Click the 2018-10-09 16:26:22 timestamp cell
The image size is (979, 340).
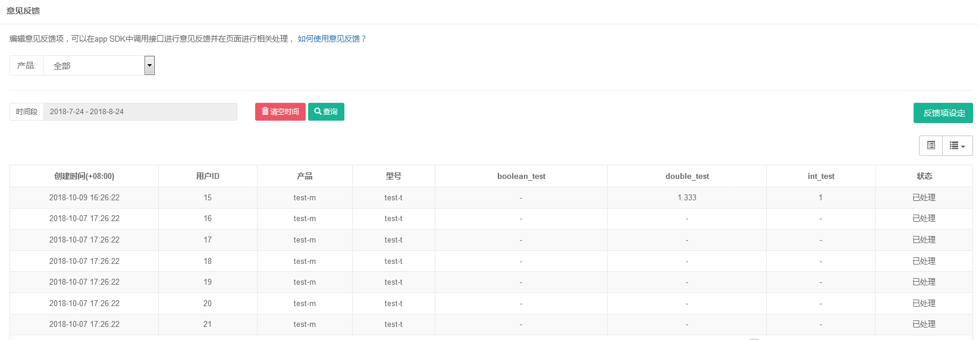84,197
